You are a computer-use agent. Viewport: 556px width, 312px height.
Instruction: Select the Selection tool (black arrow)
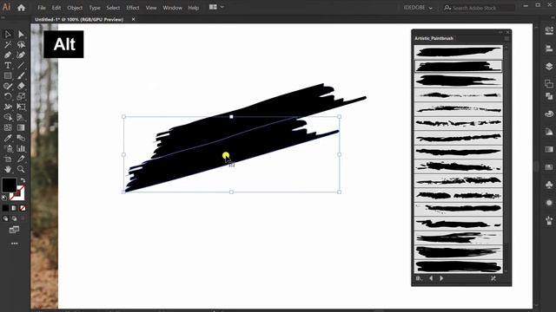(8, 34)
